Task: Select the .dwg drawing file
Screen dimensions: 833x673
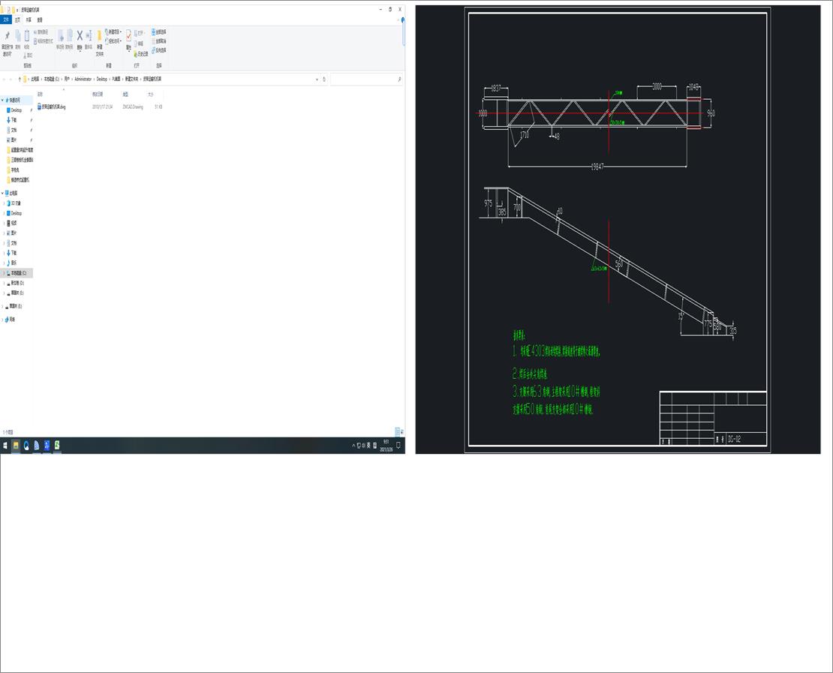Action: pyautogui.click(x=52, y=107)
